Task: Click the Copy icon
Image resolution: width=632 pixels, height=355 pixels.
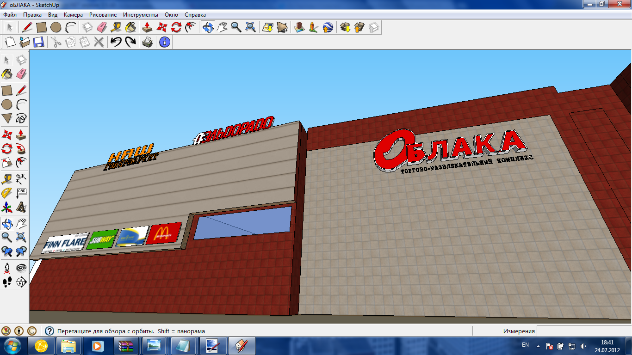Action: tap(70, 42)
